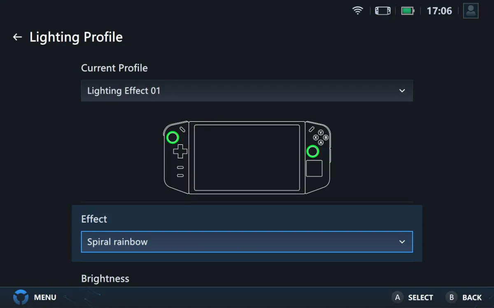494x308 pixels.
Task: Click the Lighting Effect 01 dropdown chevron
Action: pyautogui.click(x=402, y=91)
